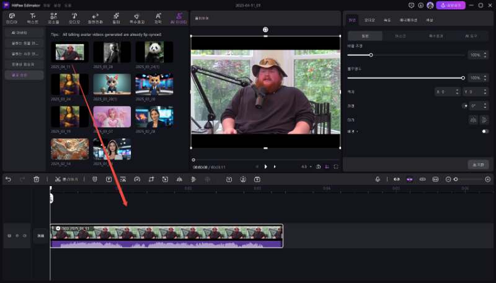
Task: Click the trash delete icon in timeline toolbar
Action: click(x=37, y=179)
